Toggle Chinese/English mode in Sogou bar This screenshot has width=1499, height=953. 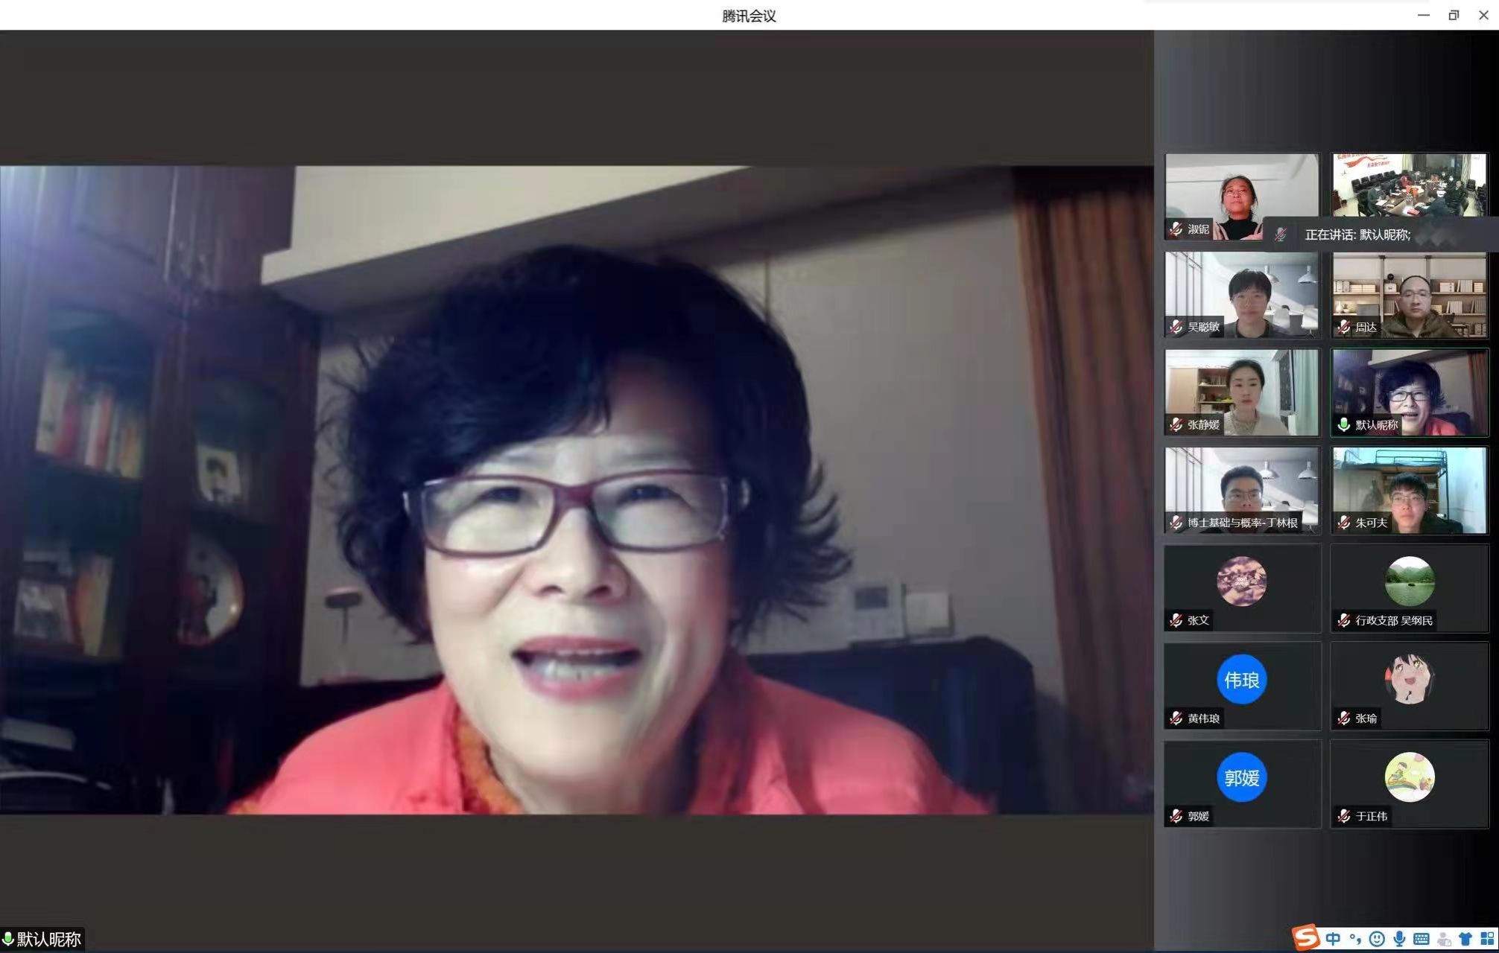(x=1333, y=939)
